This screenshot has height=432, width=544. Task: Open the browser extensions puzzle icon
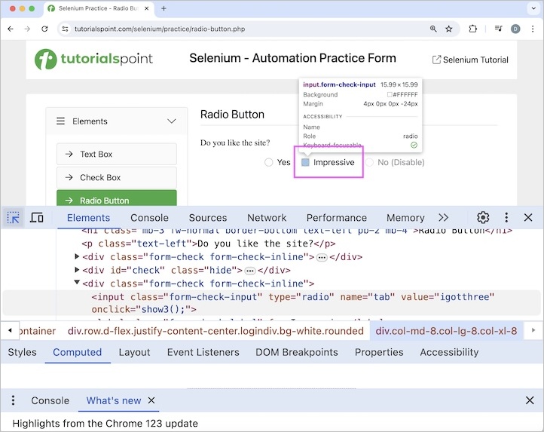tap(473, 29)
